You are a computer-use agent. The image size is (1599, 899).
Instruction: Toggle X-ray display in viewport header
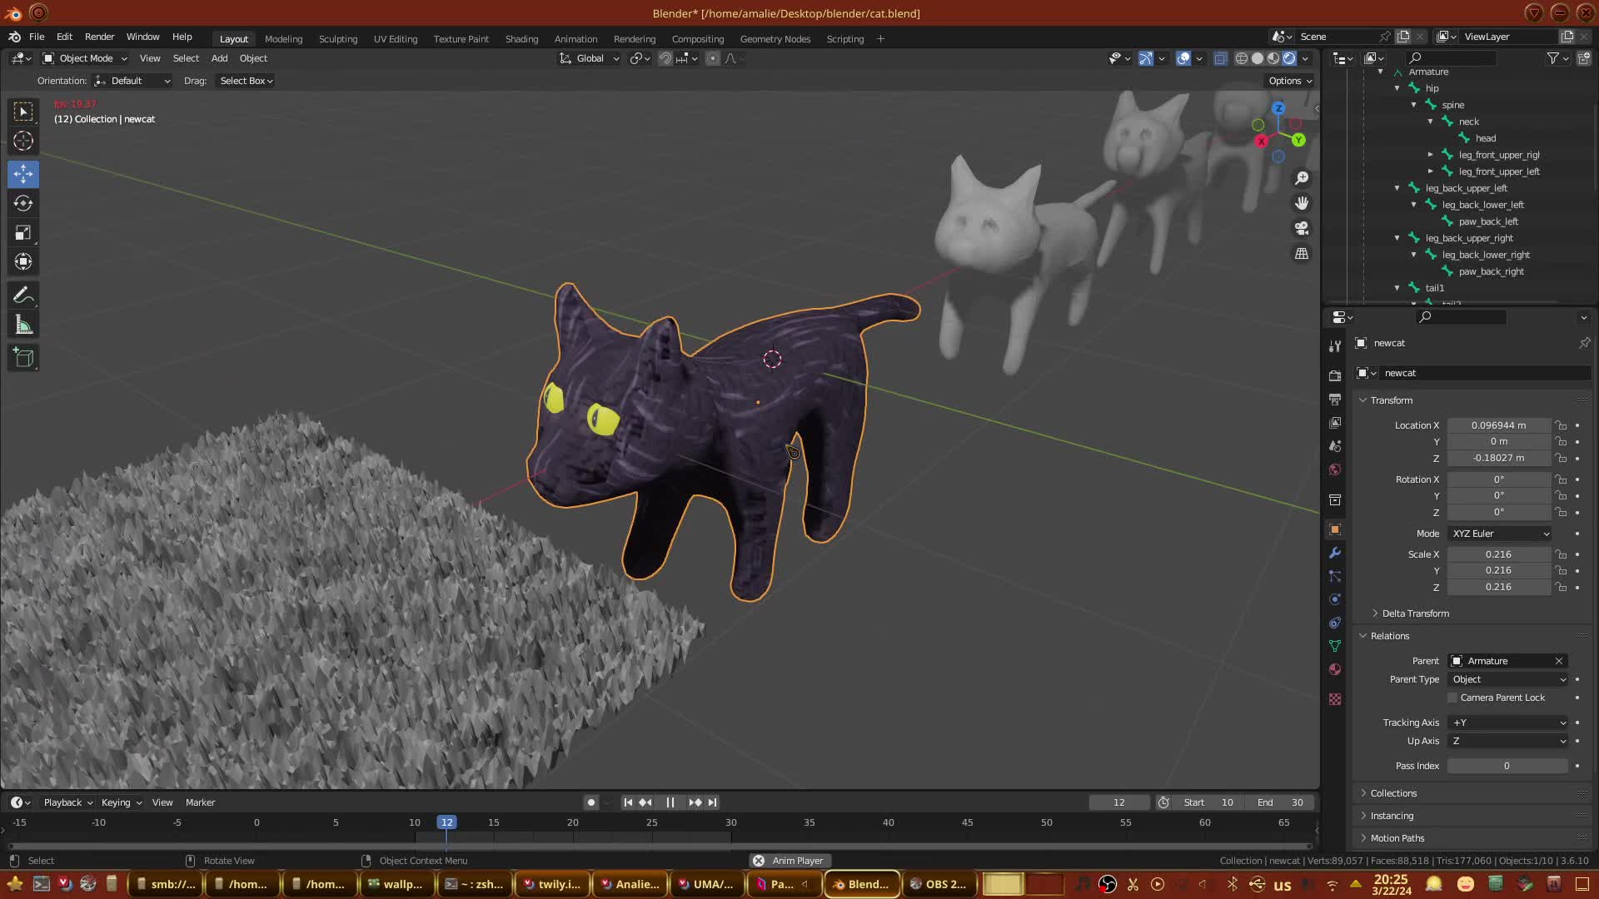tap(1220, 58)
